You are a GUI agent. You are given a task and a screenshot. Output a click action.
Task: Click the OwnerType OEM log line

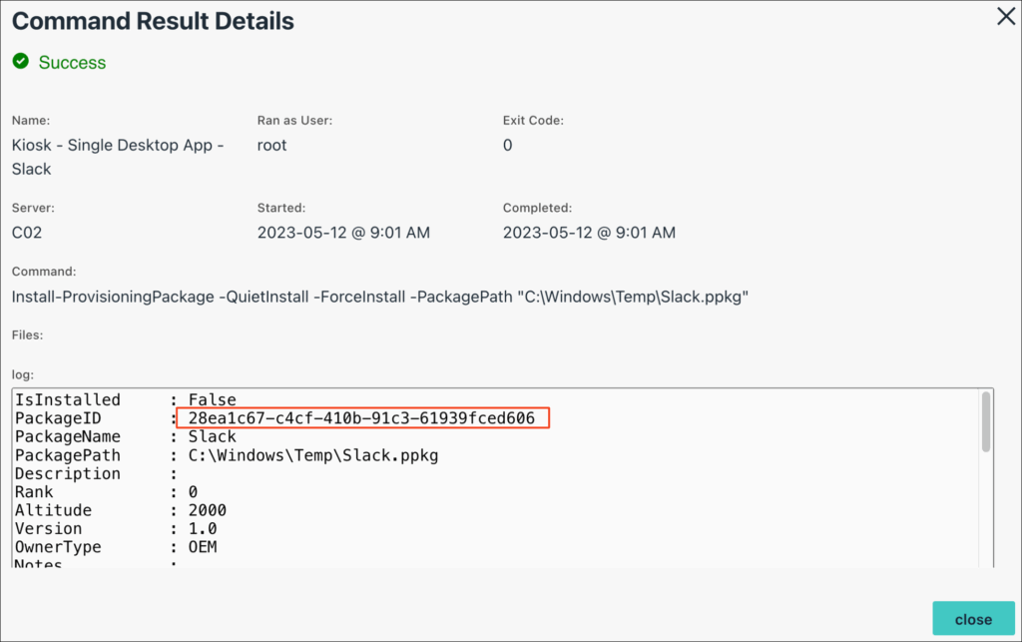pyautogui.click(x=116, y=547)
